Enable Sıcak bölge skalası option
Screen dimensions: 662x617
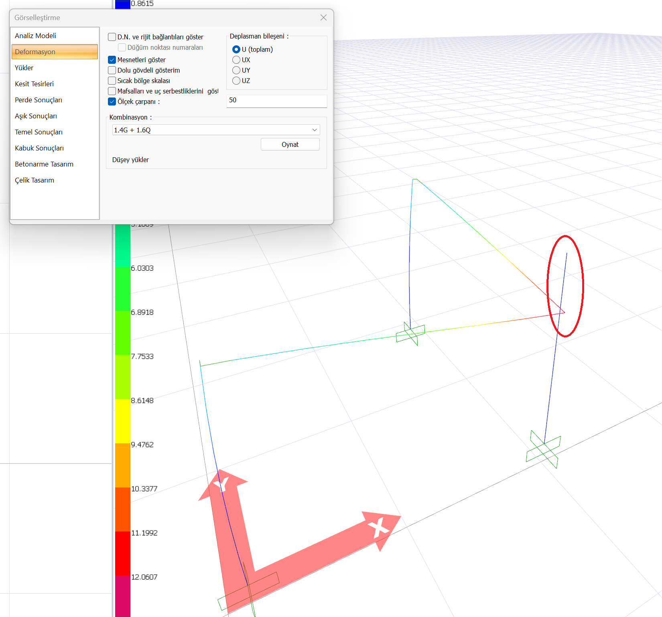click(112, 81)
